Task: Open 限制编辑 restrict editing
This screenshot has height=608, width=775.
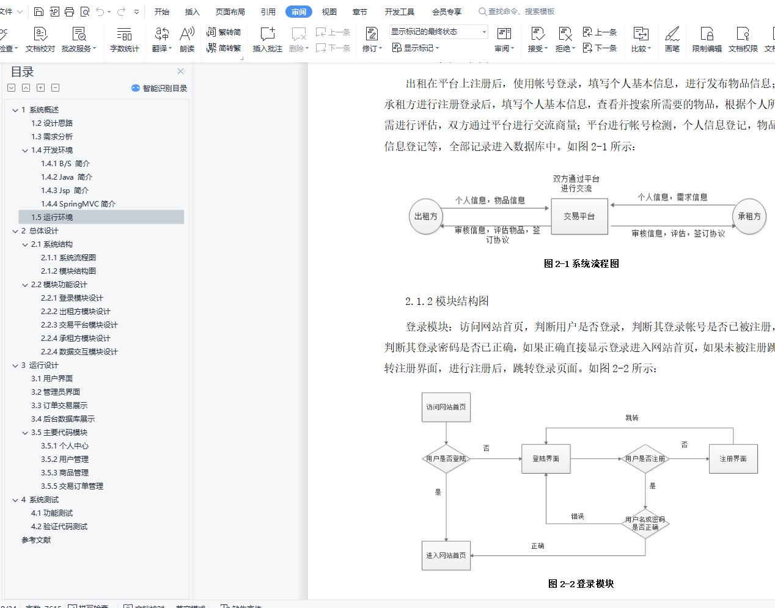Action: (707, 40)
